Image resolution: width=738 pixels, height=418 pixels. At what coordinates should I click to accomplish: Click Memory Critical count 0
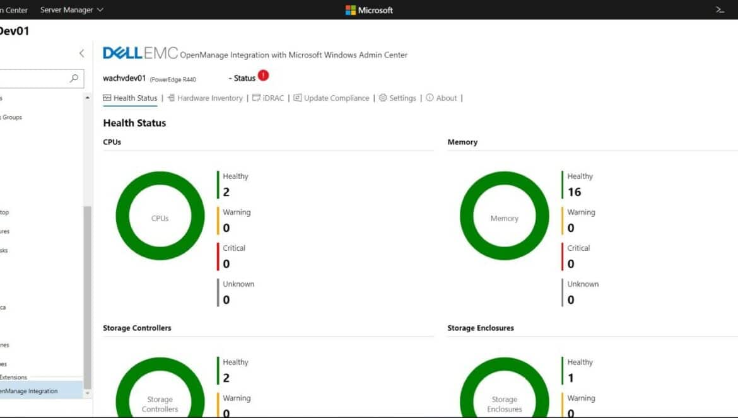(x=571, y=264)
